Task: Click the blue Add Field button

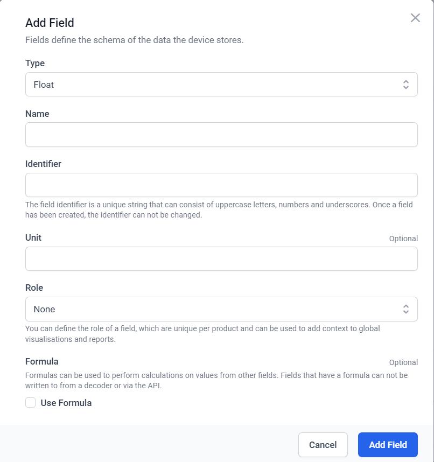Action: click(x=388, y=445)
